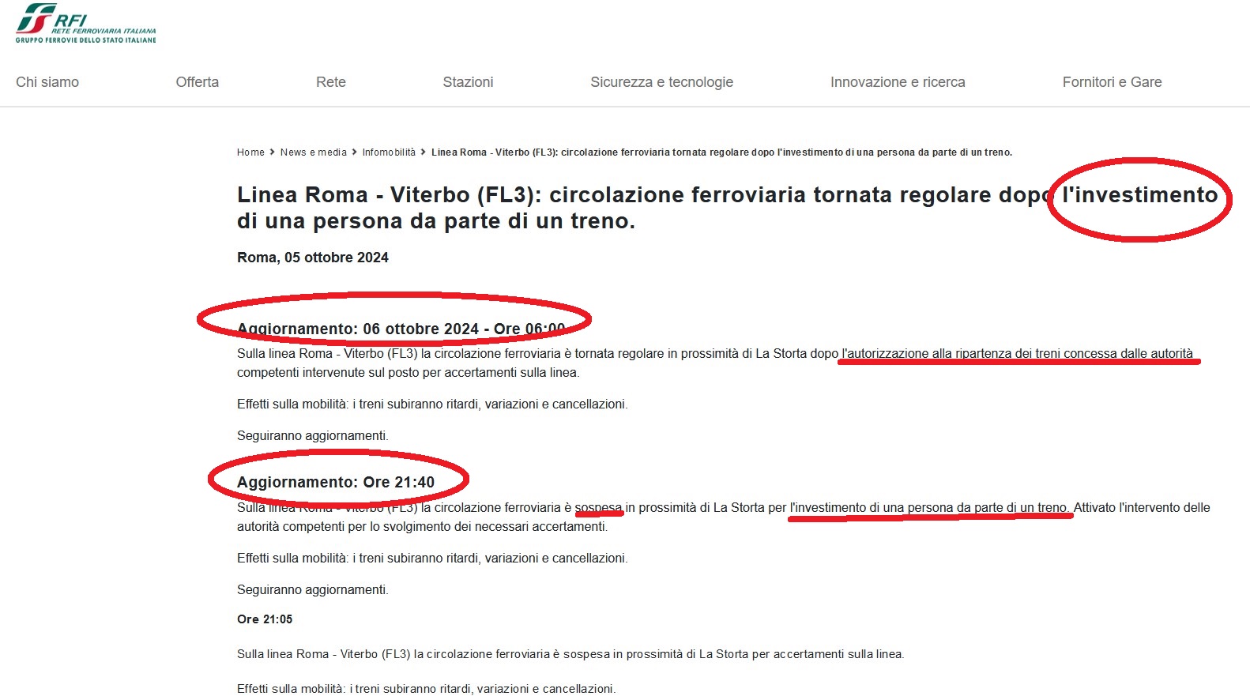This screenshot has width=1250, height=696.
Task: Select the Rete navigation item
Action: click(330, 82)
